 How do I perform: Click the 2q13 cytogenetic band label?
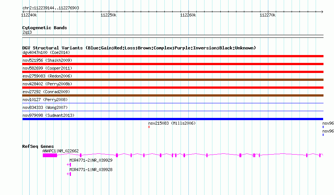click(x=27, y=32)
